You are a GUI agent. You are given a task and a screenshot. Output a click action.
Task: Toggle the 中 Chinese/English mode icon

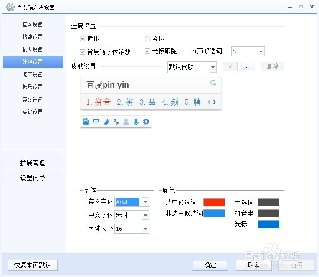pos(96,122)
